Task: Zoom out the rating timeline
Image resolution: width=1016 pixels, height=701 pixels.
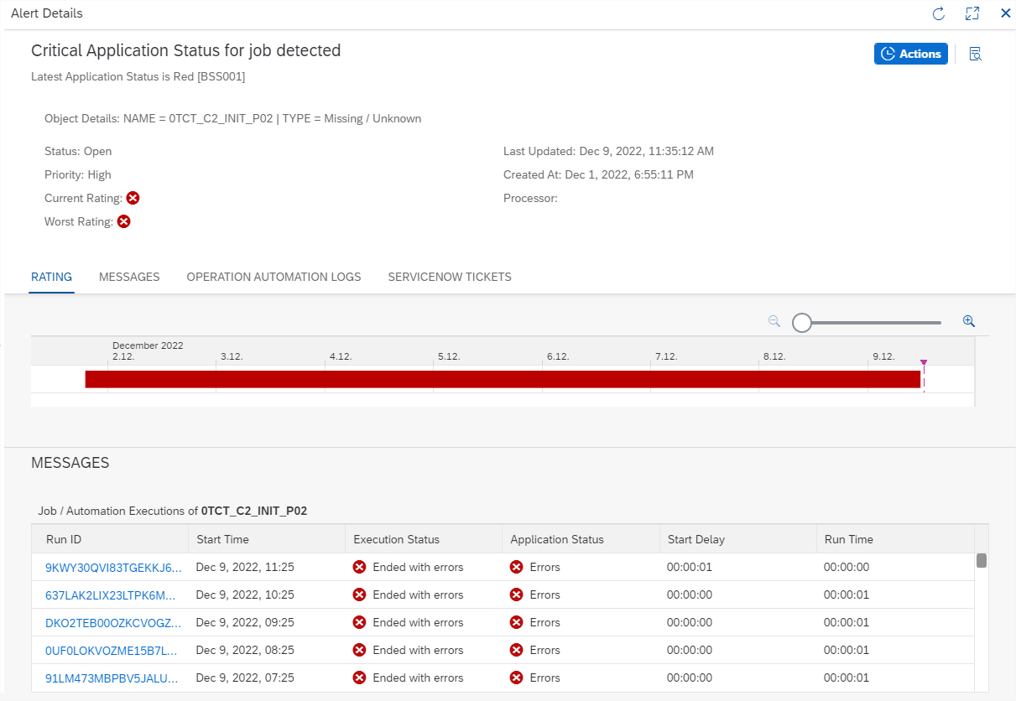Action: (774, 321)
